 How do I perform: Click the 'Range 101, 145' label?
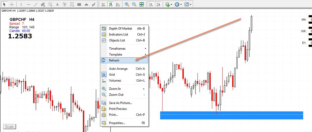pyautogui.click(x=22, y=27)
